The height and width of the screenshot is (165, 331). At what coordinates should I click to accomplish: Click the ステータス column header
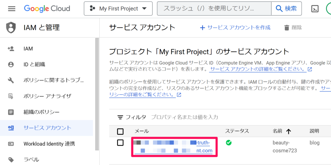click(x=237, y=131)
